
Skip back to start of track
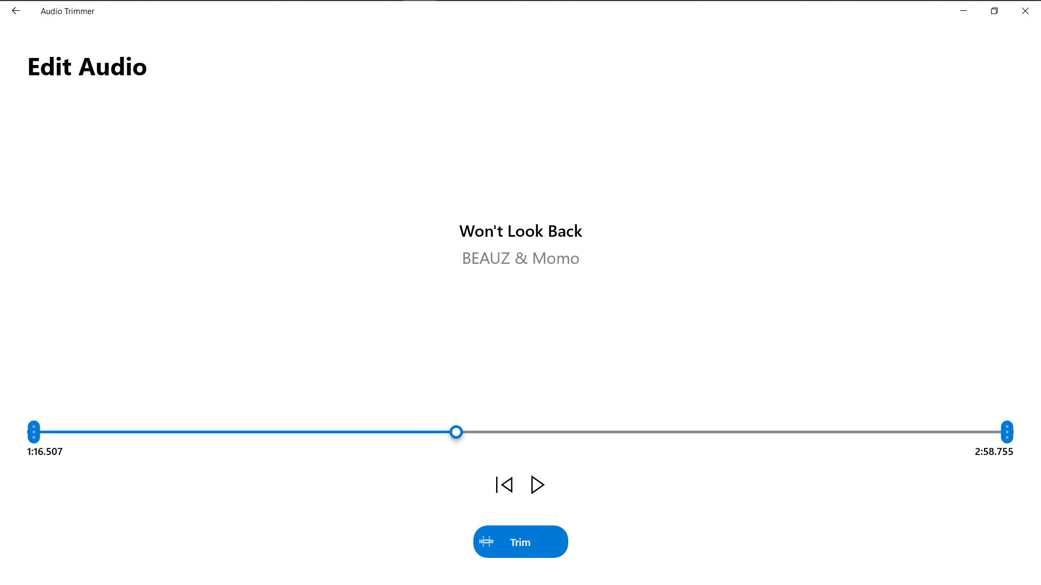504,485
